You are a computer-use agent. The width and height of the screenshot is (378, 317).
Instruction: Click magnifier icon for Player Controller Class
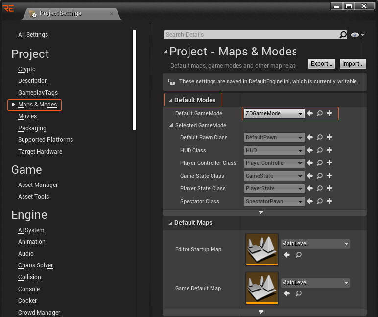(319, 163)
